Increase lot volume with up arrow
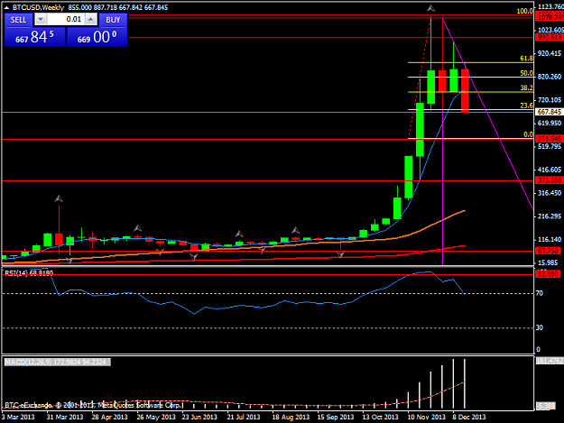 pos(91,20)
